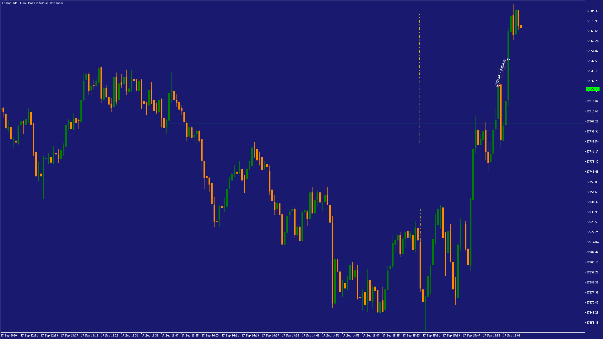Click the 27803.28 price scale label
This screenshot has height=339, width=603.
592,121
